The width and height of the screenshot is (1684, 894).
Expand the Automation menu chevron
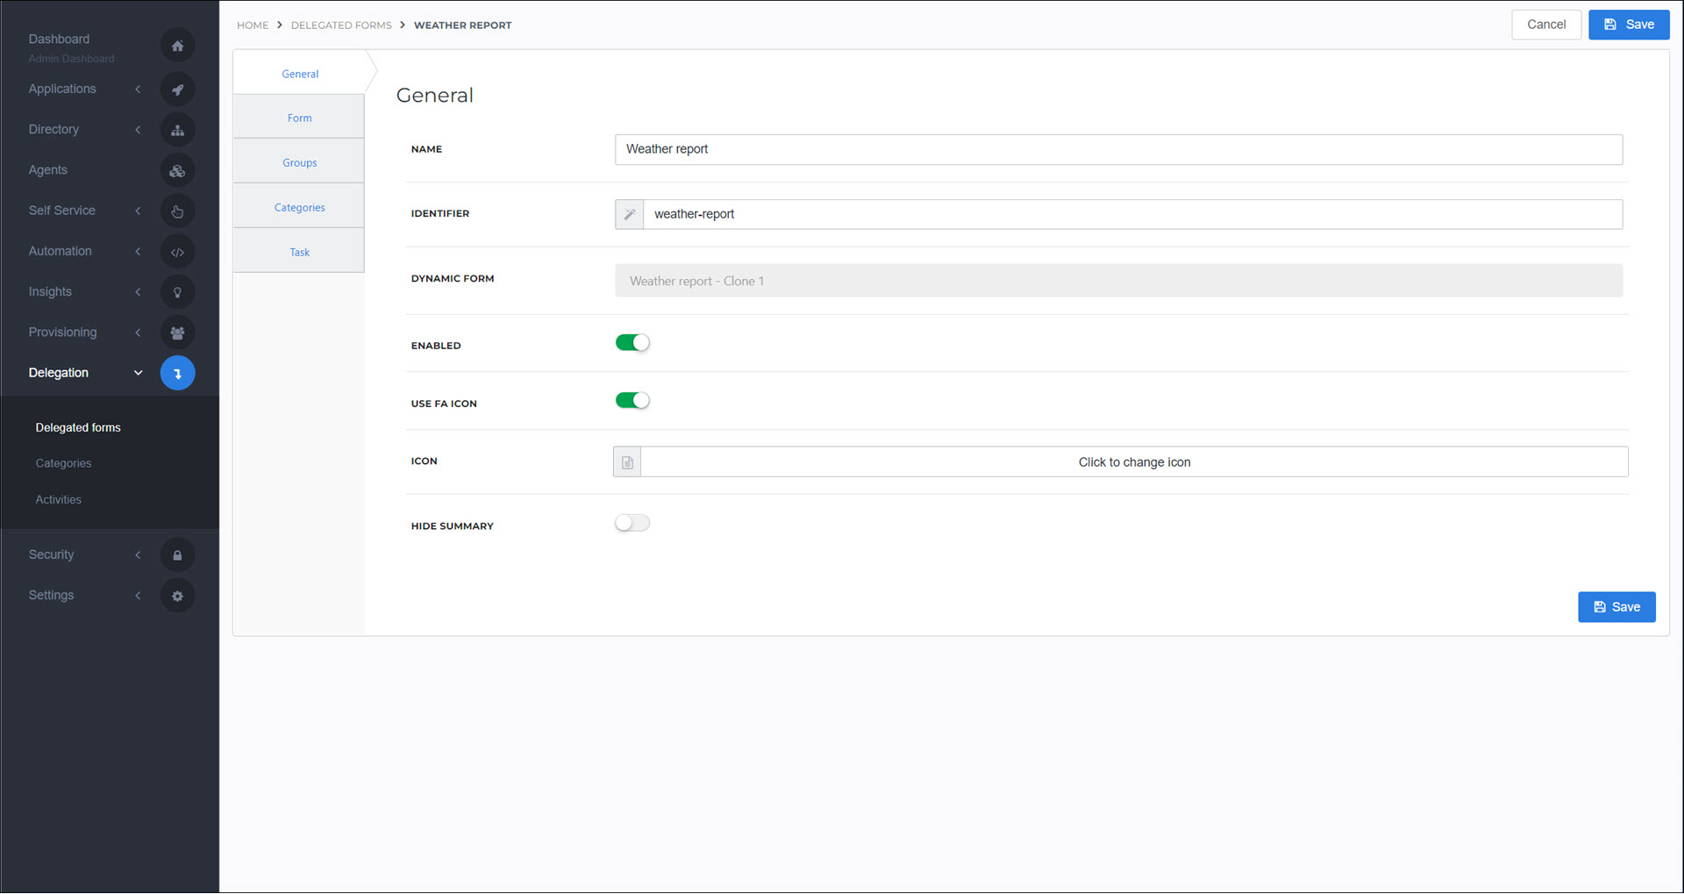point(138,252)
